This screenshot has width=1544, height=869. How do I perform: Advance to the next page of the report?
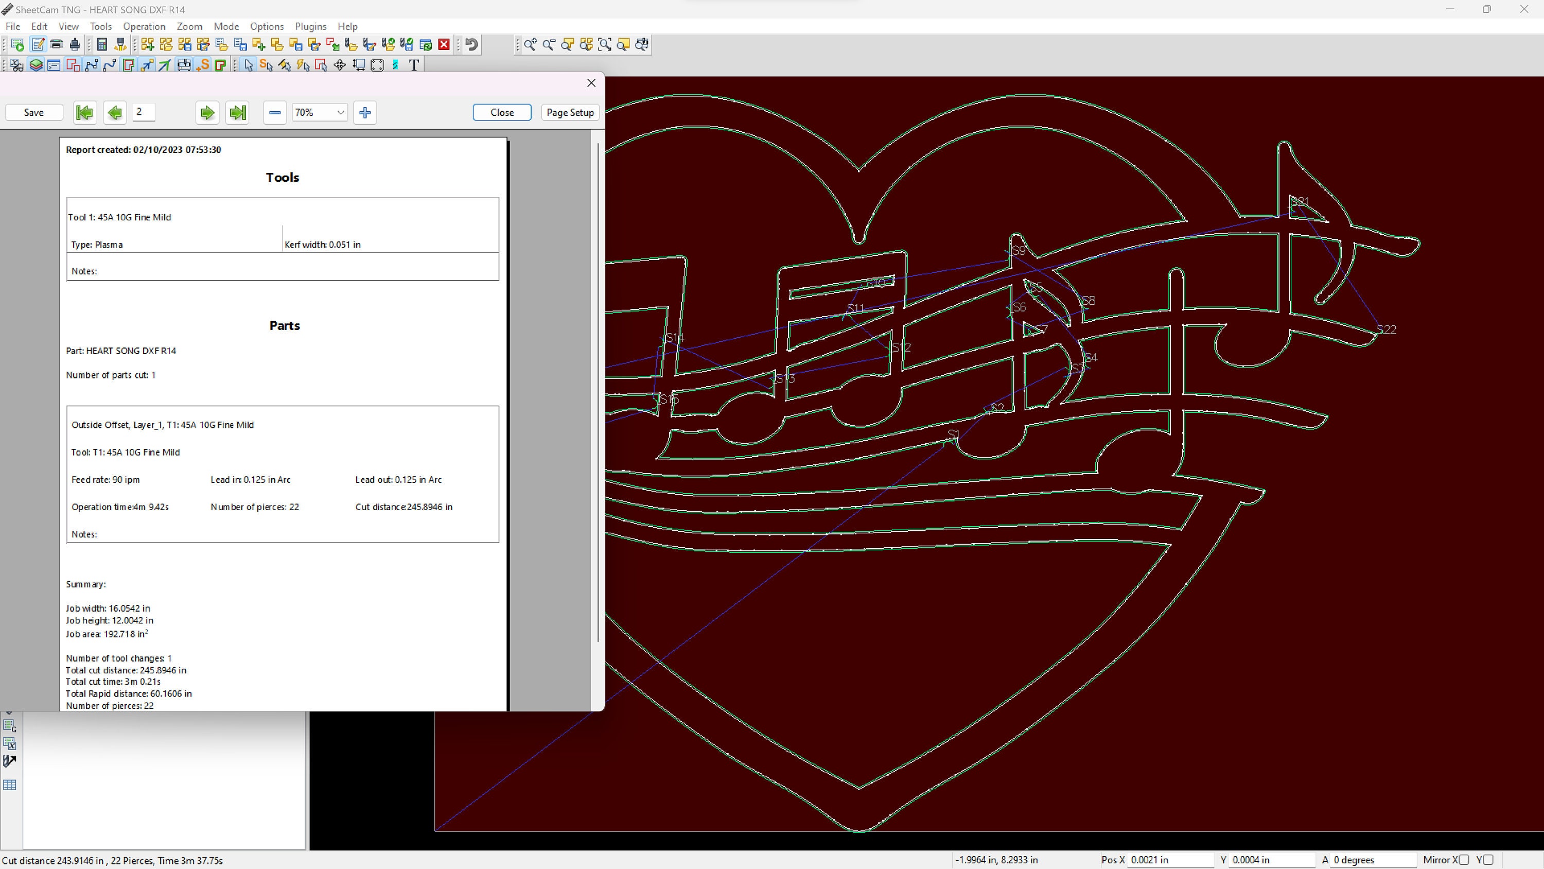click(207, 112)
